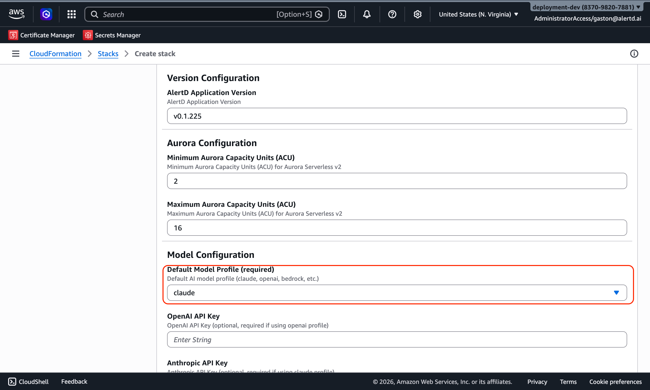Click the Feedback link in footer
This screenshot has width=650, height=390.
click(74, 382)
